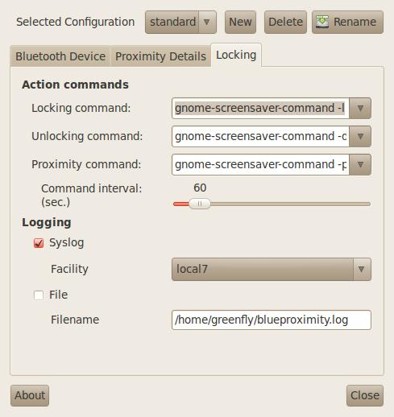Click the Command interval slider handle
394x417 pixels.
(200, 204)
